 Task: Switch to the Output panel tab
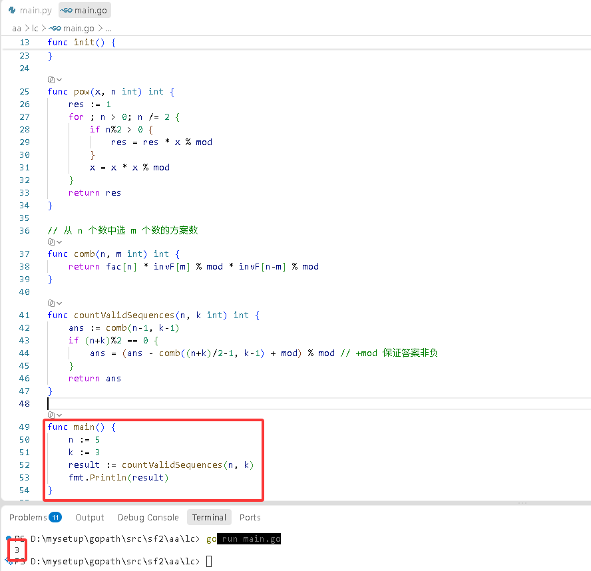(90, 517)
